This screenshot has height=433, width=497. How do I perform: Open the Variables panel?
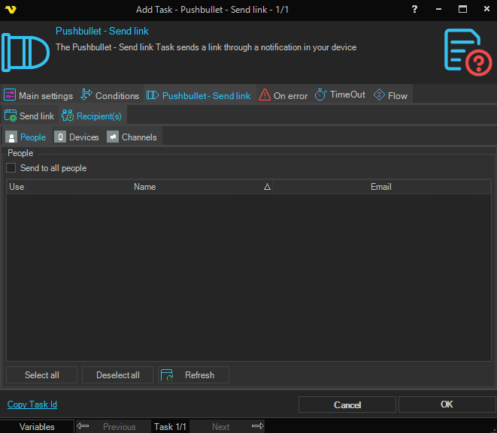coord(37,426)
